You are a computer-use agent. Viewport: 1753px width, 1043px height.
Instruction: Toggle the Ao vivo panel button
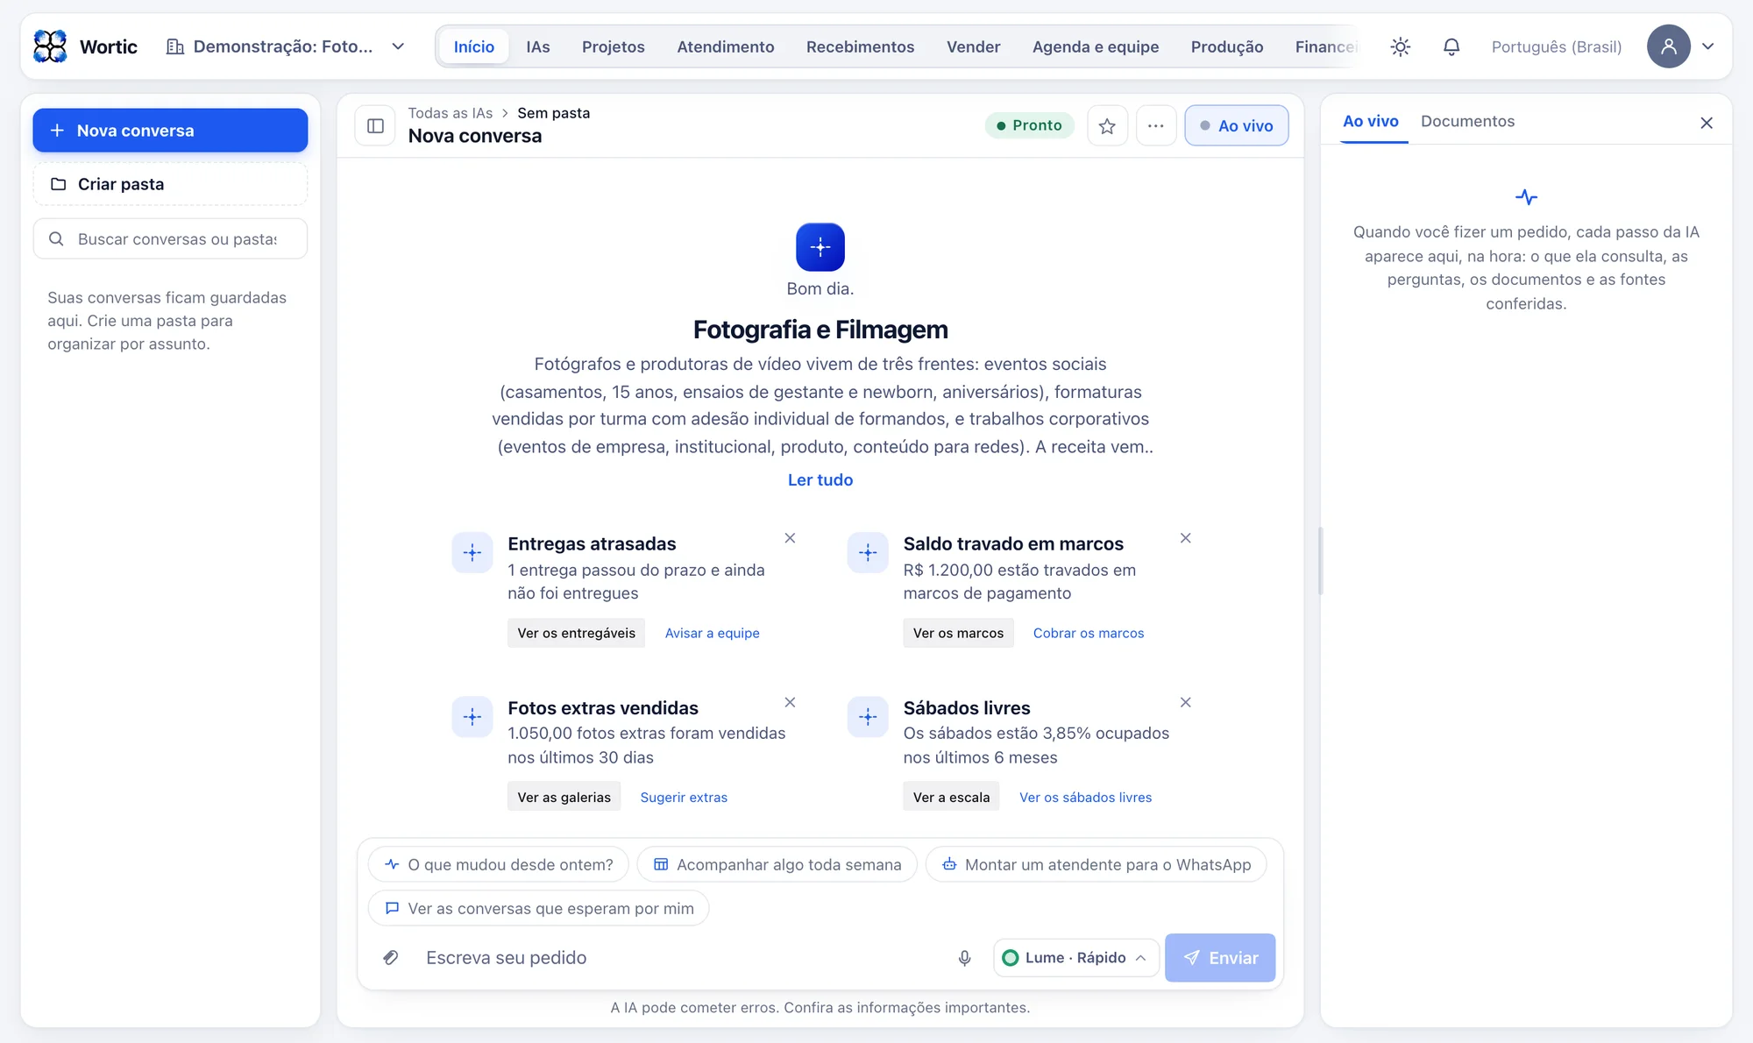pyautogui.click(x=1236, y=125)
